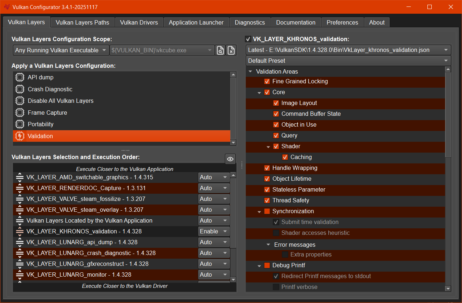Uncheck the Fine Grained Locking checkbox
This screenshot has height=303, width=462.
coord(267,82)
